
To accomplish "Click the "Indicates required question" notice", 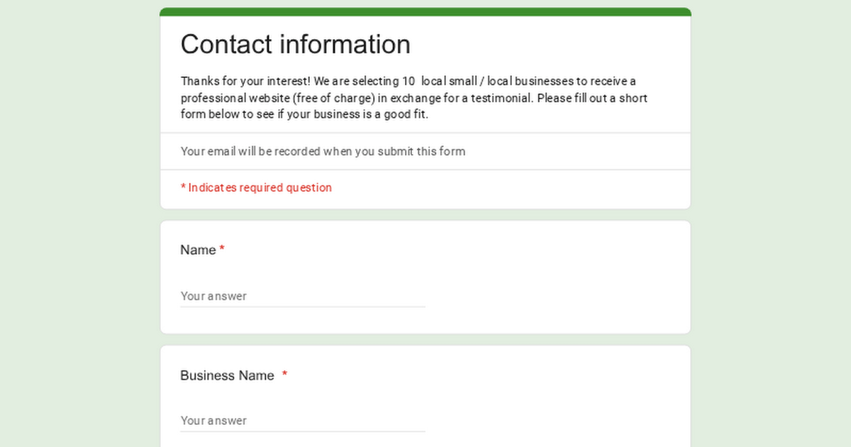I will (260, 187).
